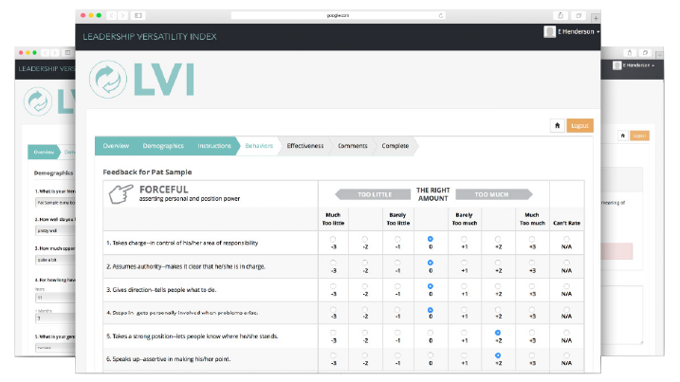Click the user avatar icon next to E Henderson
The height and width of the screenshot is (382, 680).
549,31
